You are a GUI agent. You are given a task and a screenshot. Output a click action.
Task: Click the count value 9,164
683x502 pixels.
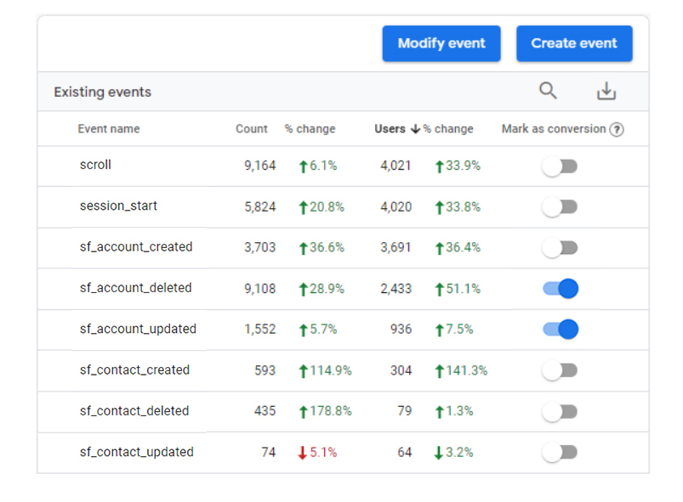[x=260, y=166]
